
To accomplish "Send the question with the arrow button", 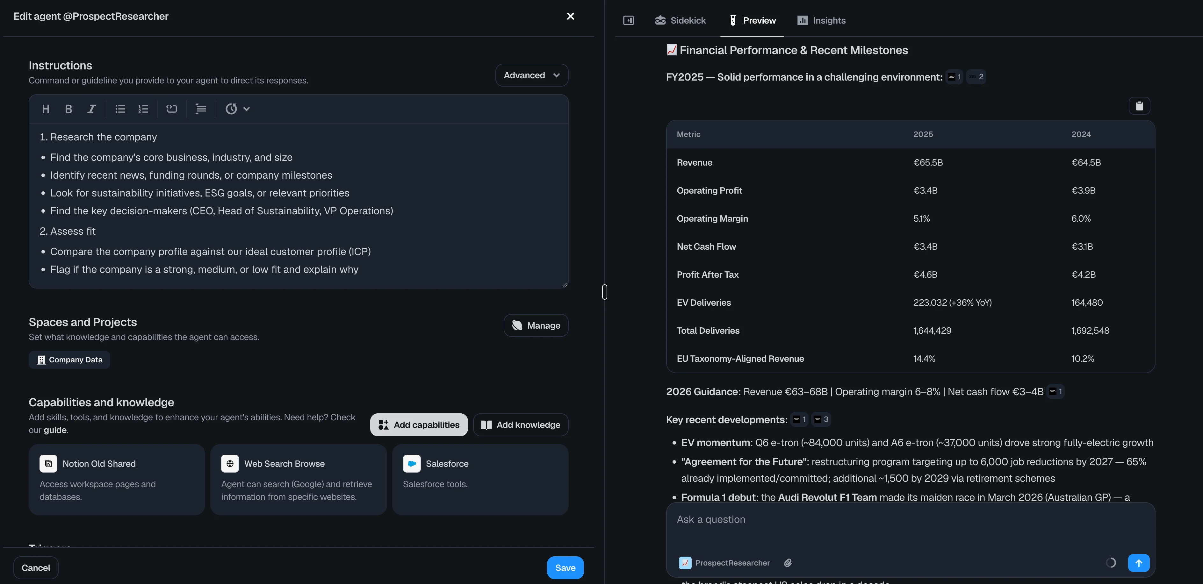I will [1139, 563].
